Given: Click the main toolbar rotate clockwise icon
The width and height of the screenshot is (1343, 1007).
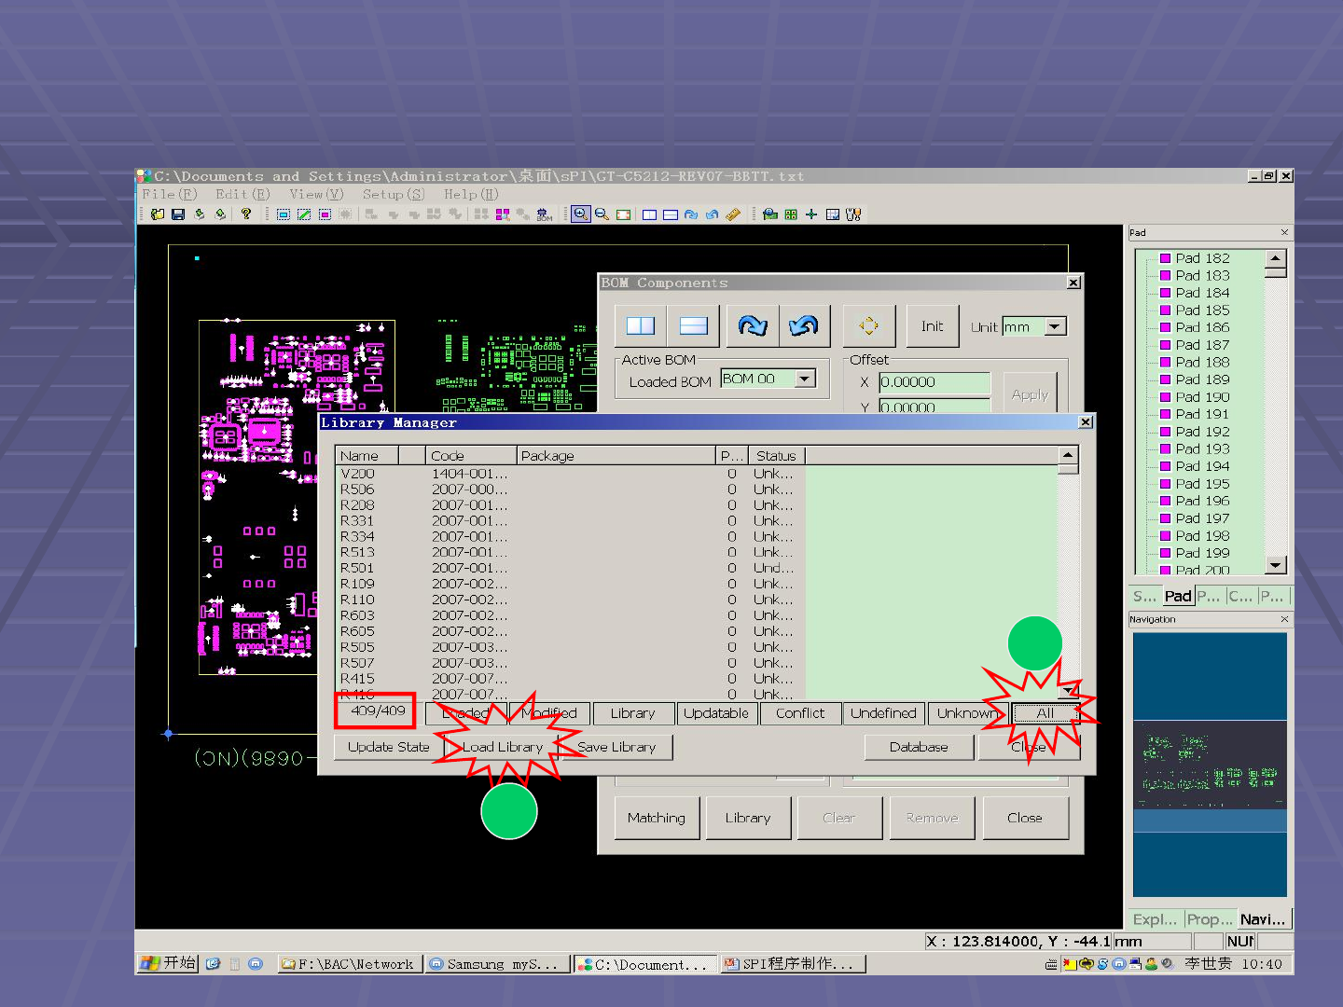Looking at the screenshot, I should point(691,214).
